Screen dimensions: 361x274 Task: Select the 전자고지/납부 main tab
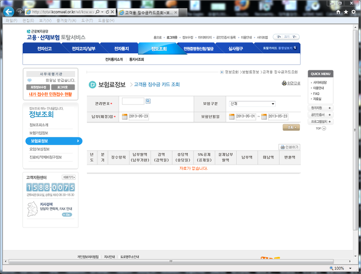(83, 49)
